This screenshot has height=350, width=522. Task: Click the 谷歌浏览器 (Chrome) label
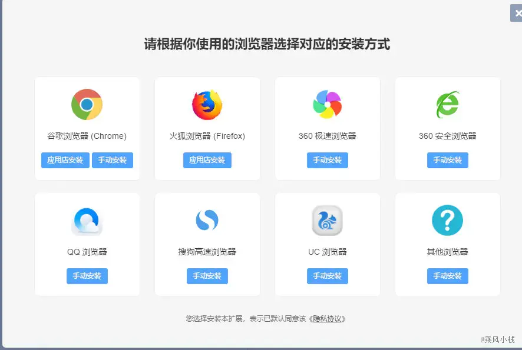tap(87, 136)
